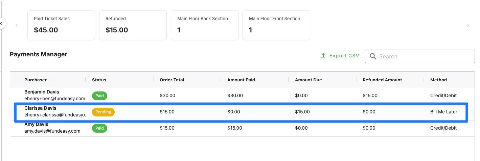Click the Export CSV upload icon
480x161 pixels.
pos(323,56)
